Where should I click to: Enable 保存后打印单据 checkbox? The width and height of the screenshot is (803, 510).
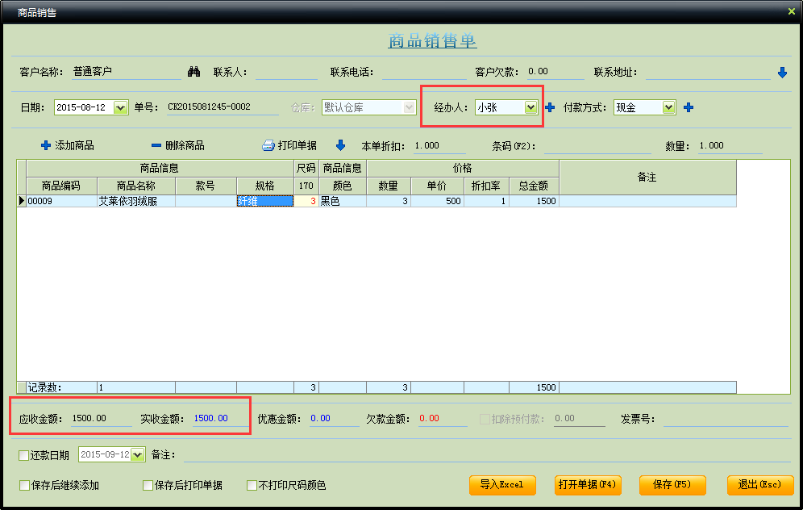148,486
